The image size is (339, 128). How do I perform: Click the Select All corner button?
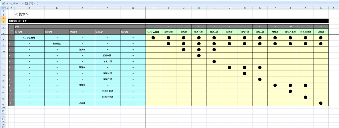3,8
